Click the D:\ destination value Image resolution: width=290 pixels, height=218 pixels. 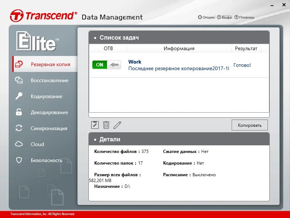point(128,186)
